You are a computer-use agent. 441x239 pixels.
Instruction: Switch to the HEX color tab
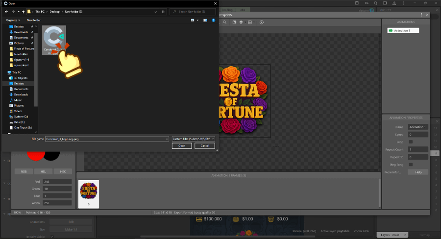[62, 171]
